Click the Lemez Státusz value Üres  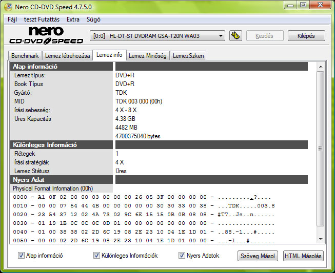(121, 171)
